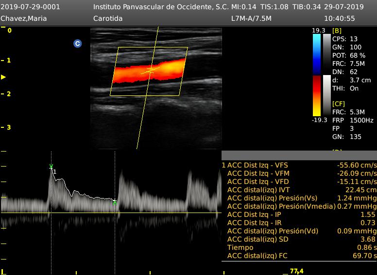Click the 22.45 cm IVT value
Viewport: 377px width, 275px height.
[361, 190]
